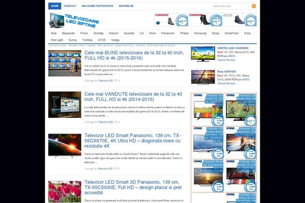Screen dimensions: 305x203
Task: Open Panasonic TX-55CS630E Full HD article title
Action: click(133, 187)
